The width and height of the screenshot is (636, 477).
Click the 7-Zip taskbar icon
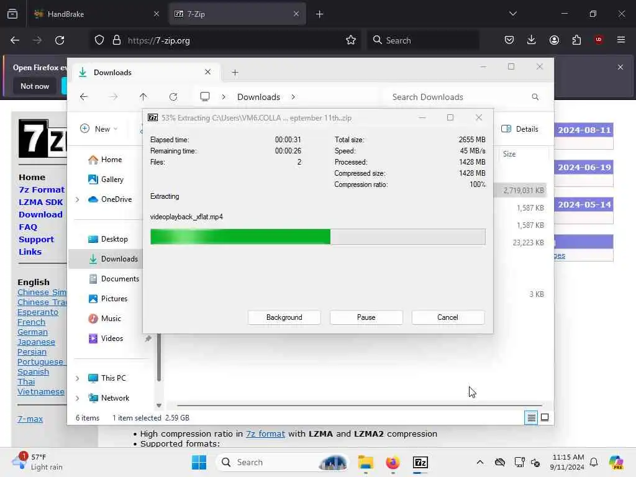pos(420,462)
